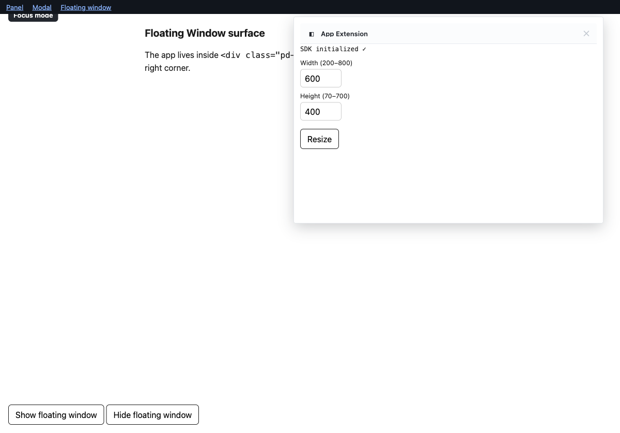Click Hide floating window button

152,415
